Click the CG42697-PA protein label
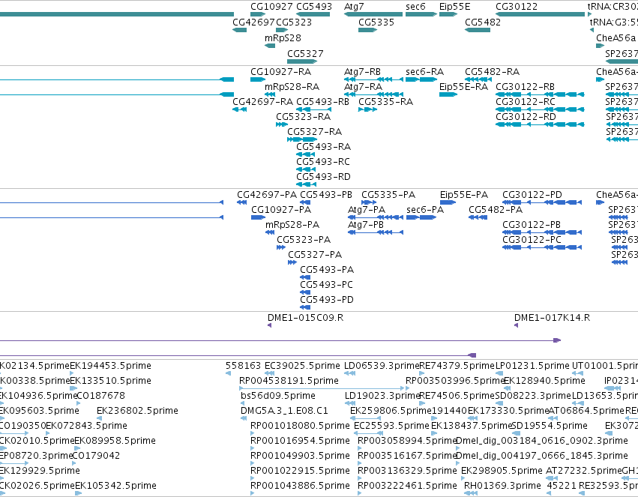 [x=267, y=195]
